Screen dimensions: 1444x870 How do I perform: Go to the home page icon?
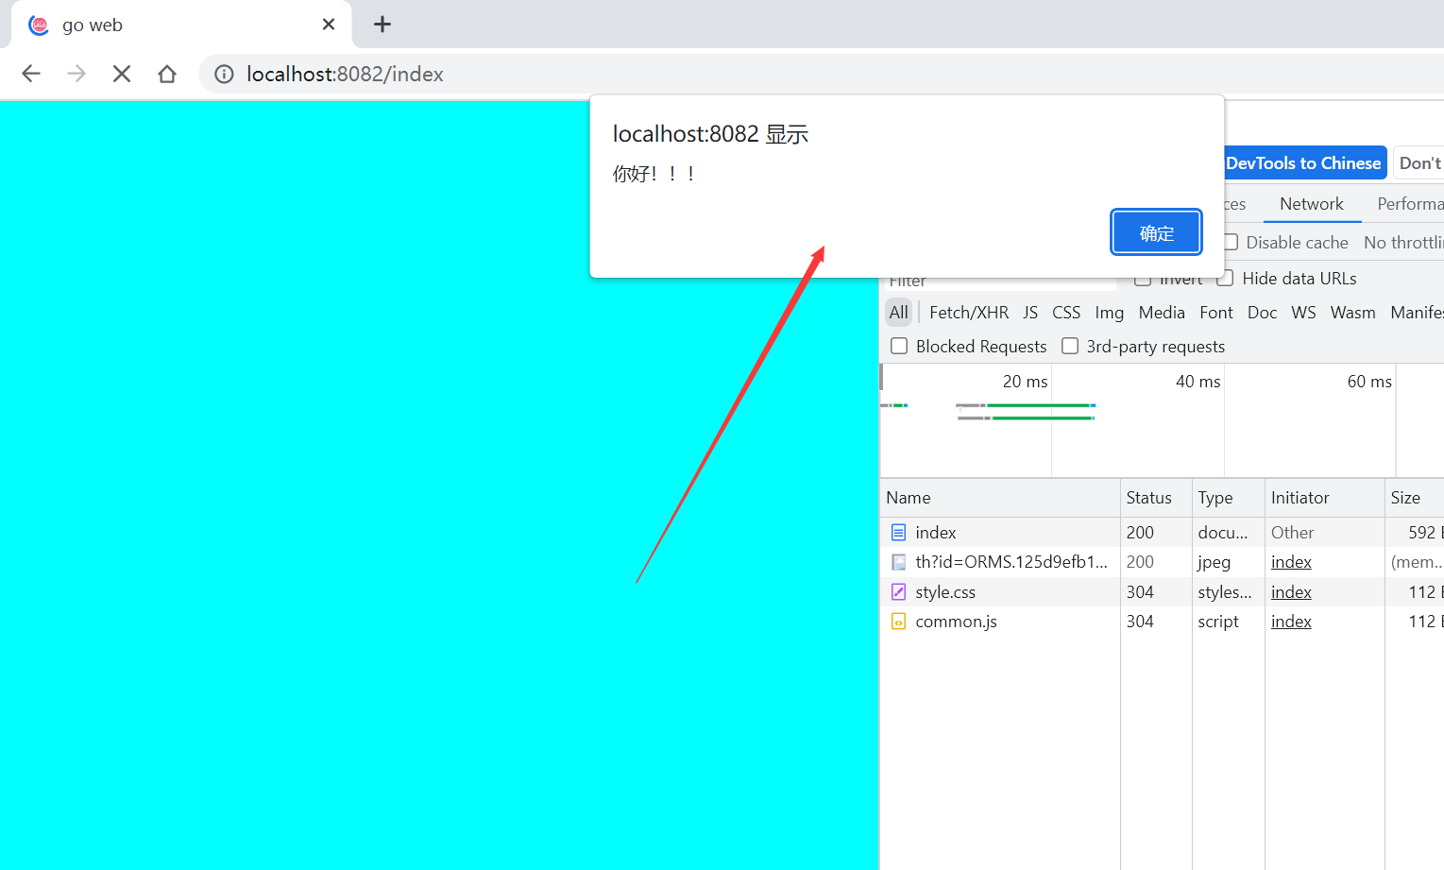(167, 74)
